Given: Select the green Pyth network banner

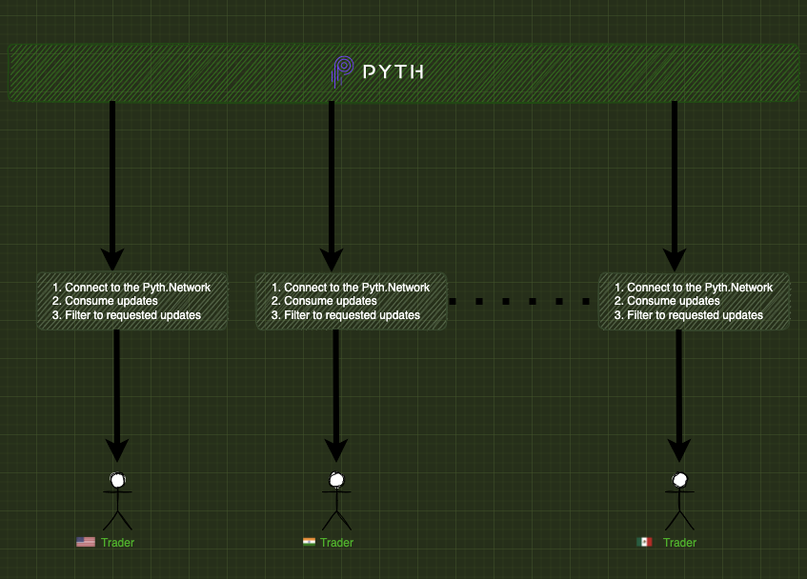Looking at the screenshot, I should [404, 72].
